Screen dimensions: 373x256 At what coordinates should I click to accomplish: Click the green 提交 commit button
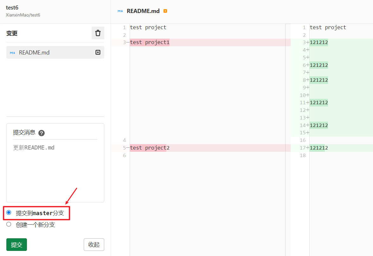(x=16, y=244)
